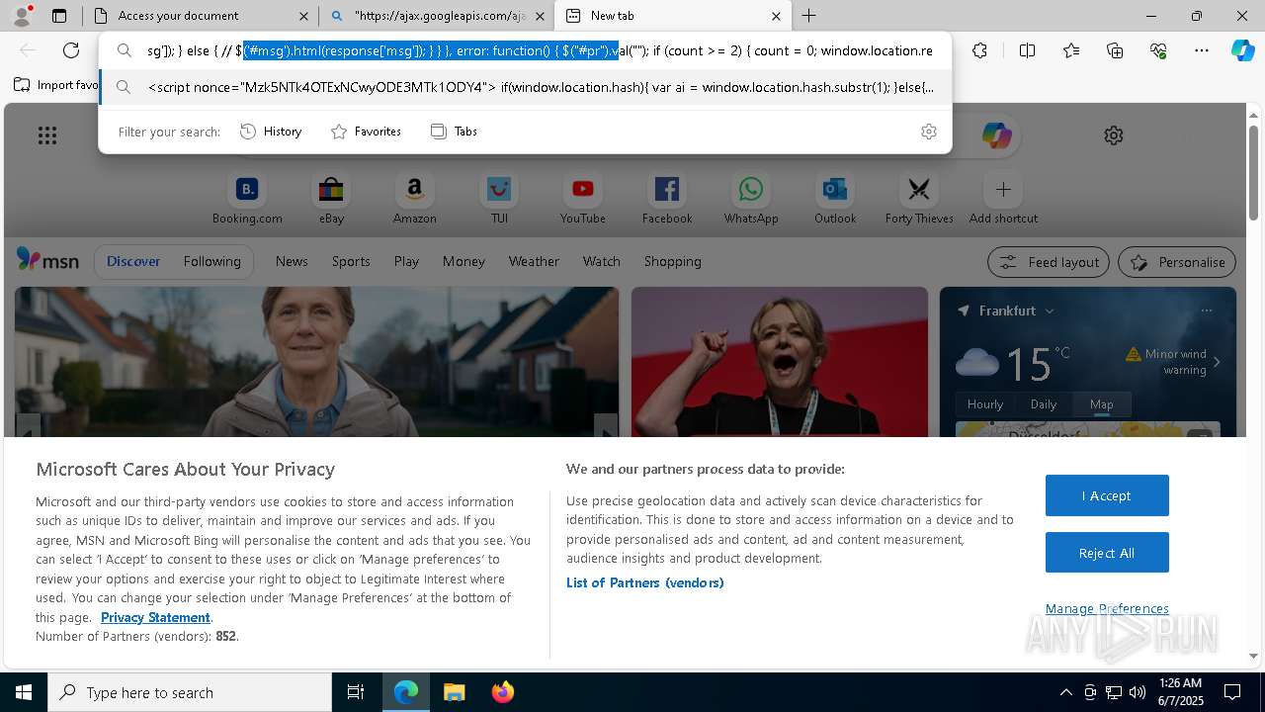Open the Feed layout options

click(x=1050, y=262)
